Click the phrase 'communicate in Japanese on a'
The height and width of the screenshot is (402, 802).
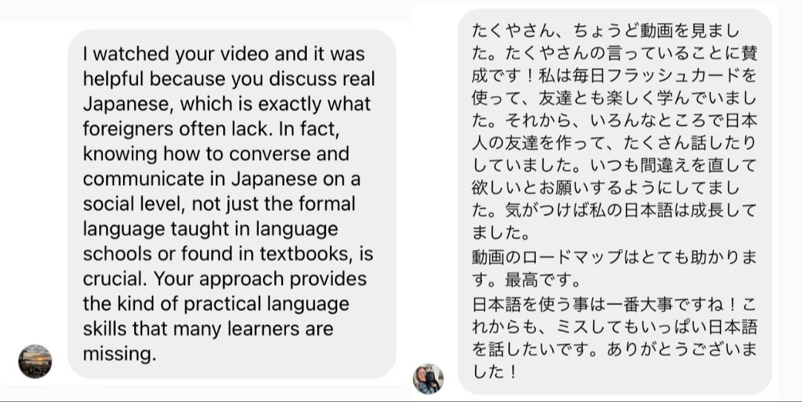point(222,178)
